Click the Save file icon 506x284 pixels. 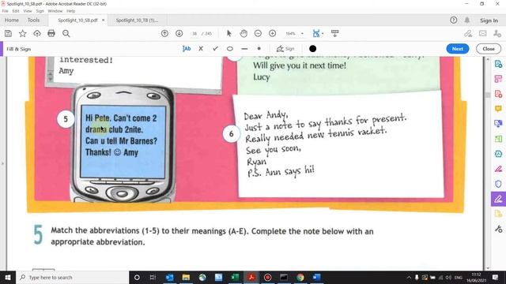point(8,33)
